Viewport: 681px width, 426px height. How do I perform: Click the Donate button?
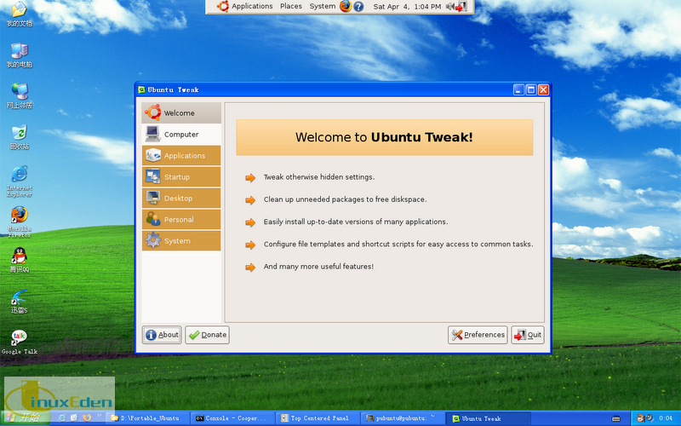[207, 335]
